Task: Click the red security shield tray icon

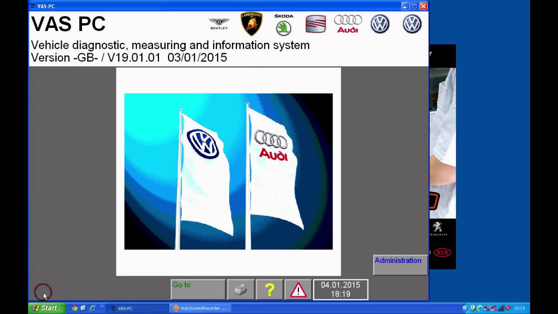Action: click(x=508, y=308)
